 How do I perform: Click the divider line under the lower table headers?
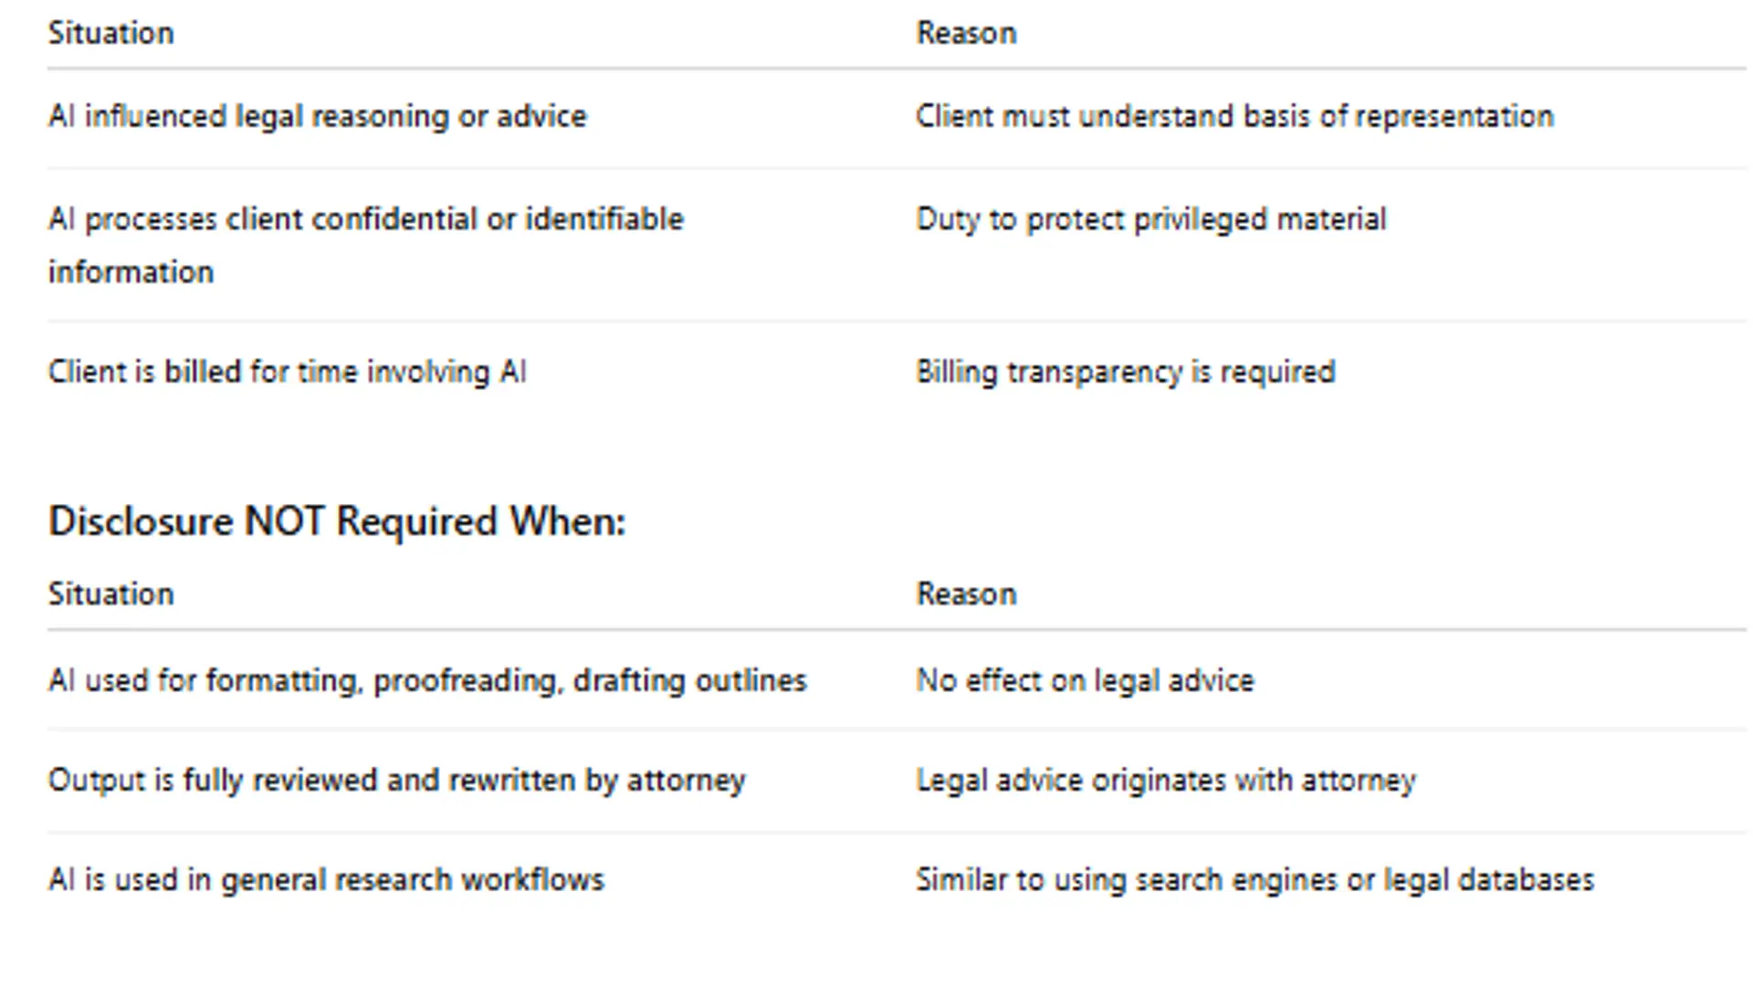895,630
